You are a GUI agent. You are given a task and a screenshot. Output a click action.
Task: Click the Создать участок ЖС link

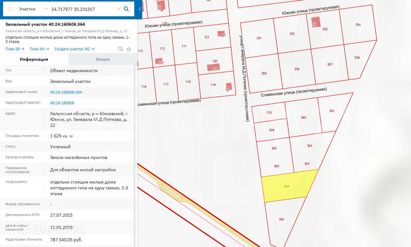click(74, 49)
